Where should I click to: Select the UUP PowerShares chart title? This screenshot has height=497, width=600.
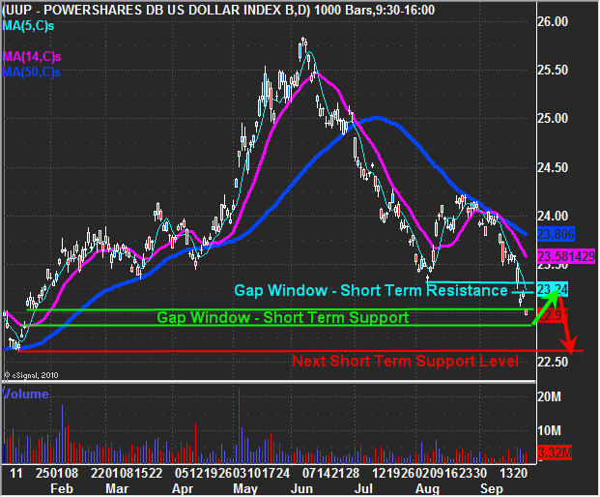pyautogui.click(x=218, y=10)
